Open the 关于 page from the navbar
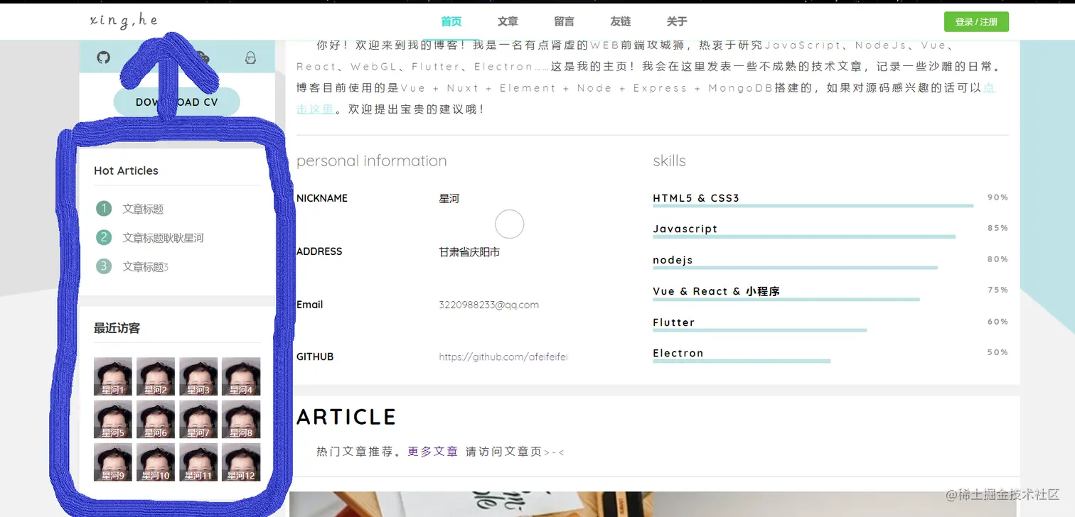1075x517 pixels. (x=676, y=21)
